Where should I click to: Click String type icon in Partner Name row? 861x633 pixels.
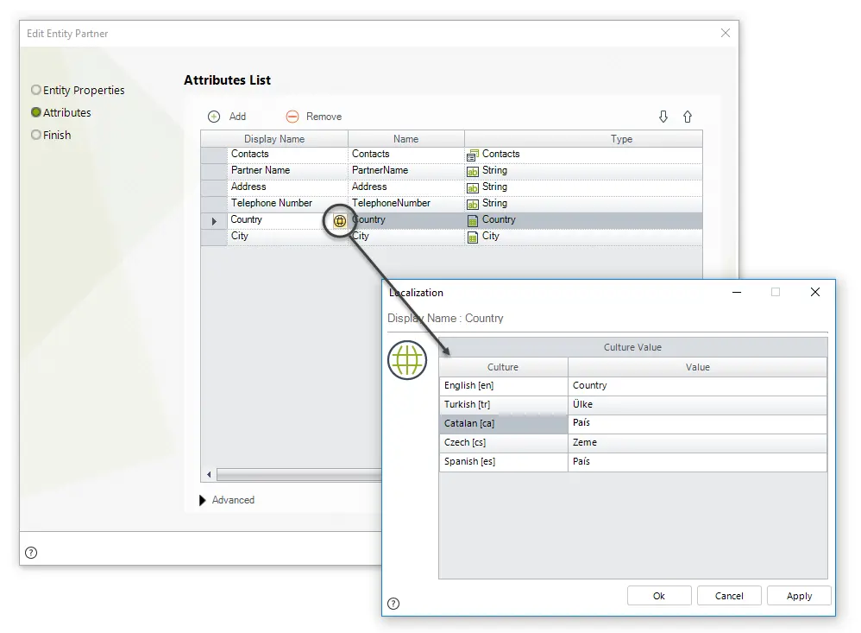point(472,172)
